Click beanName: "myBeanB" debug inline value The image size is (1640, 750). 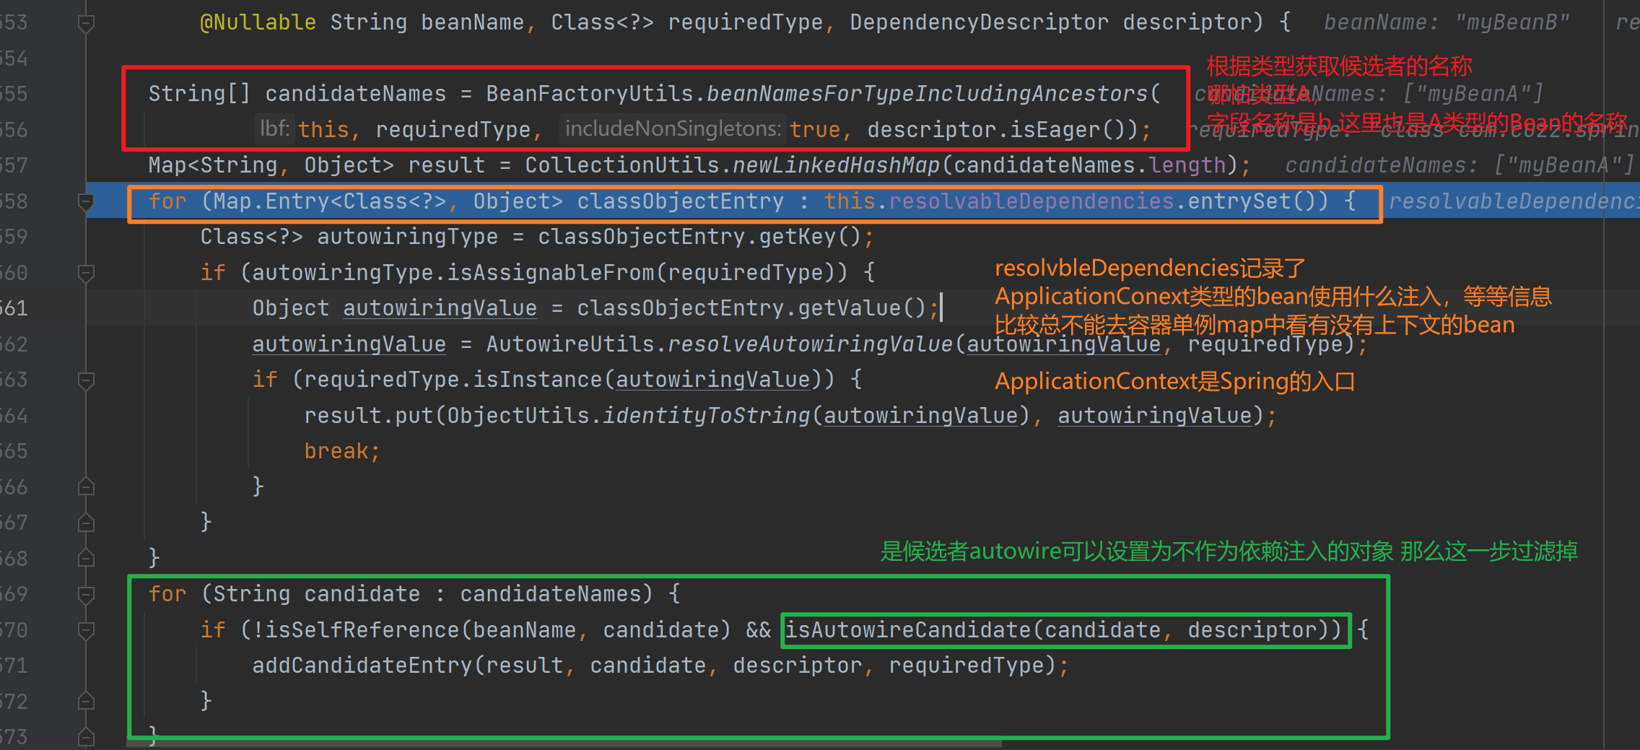click(x=1447, y=22)
